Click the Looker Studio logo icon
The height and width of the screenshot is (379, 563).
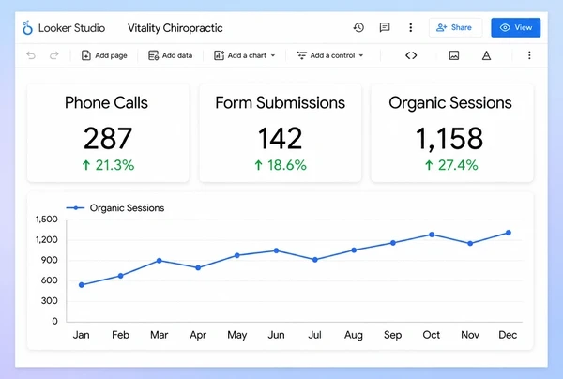[x=27, y=27]
